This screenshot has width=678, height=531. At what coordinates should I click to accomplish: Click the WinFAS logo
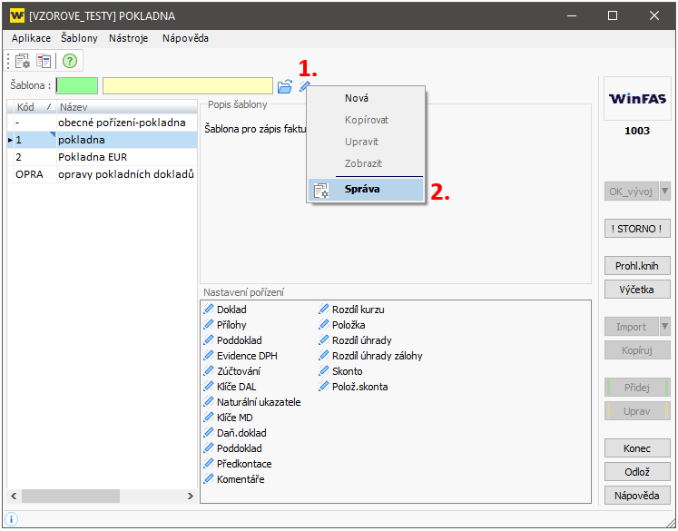pyautogui.click(x=637, y=99)
